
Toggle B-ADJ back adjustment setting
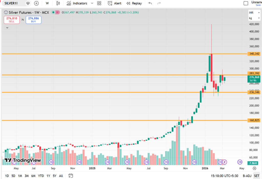click(x=247, y=176)
